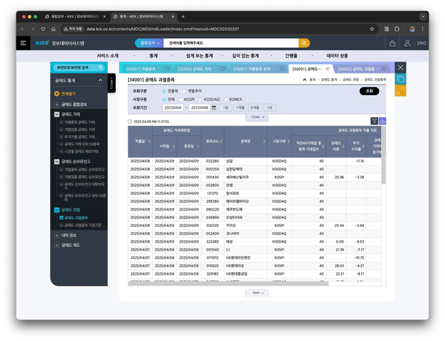Open the 서비스 소개 menu
This screenshot has height=341, width=445.
point(107,56)
